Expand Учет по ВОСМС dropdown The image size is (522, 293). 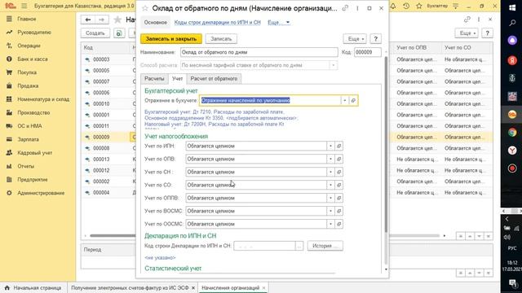(330, 211)
